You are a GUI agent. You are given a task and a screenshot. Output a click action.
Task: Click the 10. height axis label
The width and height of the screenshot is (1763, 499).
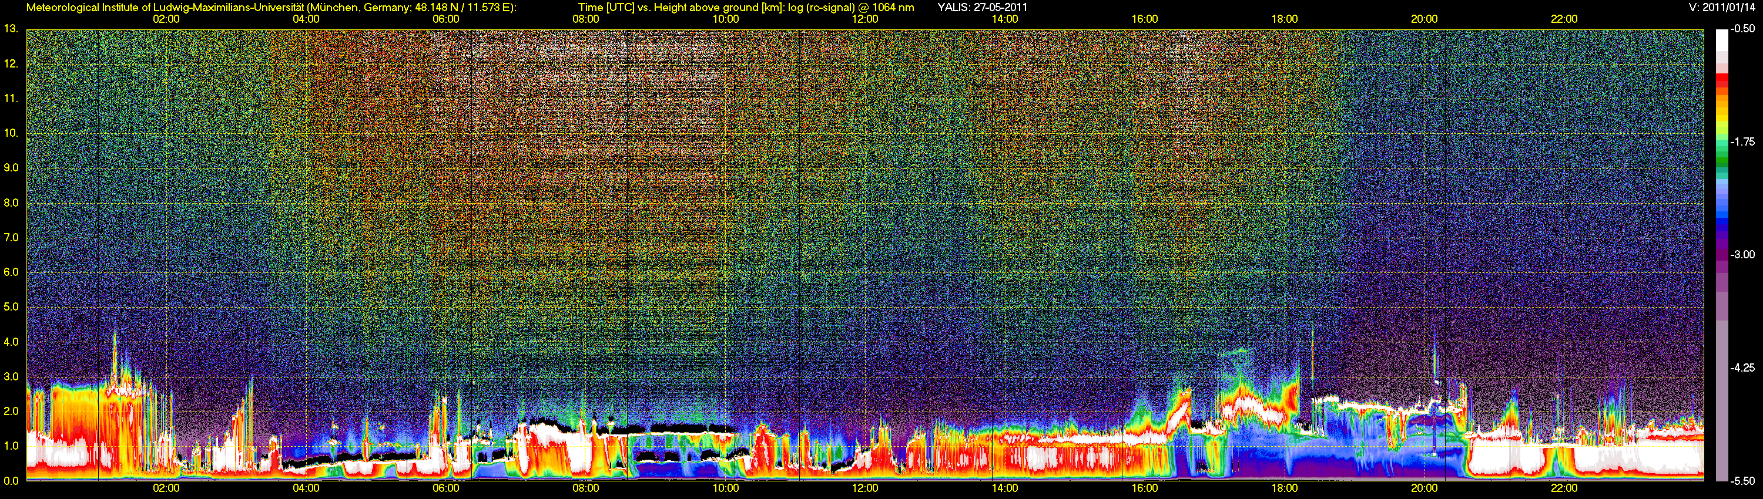(10, 133)
